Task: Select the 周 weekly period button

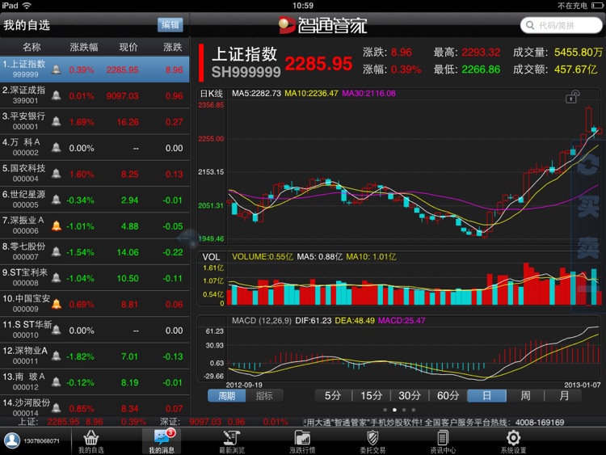Action: point(525,396)
